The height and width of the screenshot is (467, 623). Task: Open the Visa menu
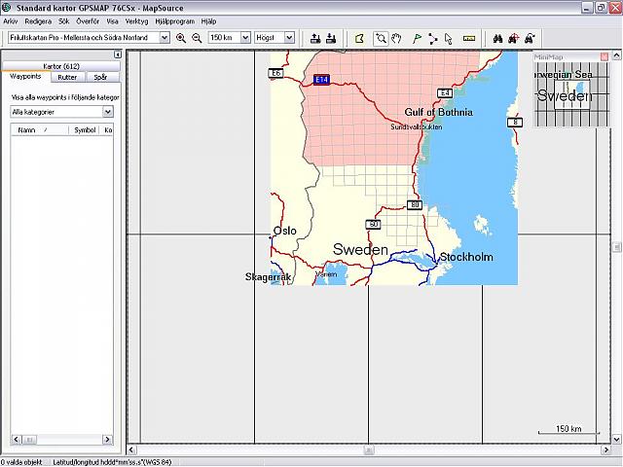[x=113, y=21]
